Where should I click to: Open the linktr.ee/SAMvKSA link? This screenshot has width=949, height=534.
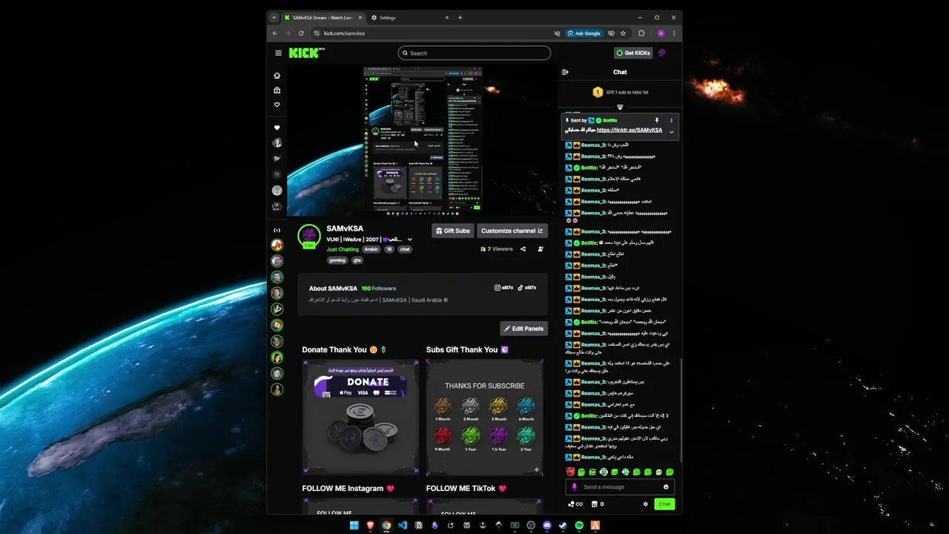click(x=629, y=130)
